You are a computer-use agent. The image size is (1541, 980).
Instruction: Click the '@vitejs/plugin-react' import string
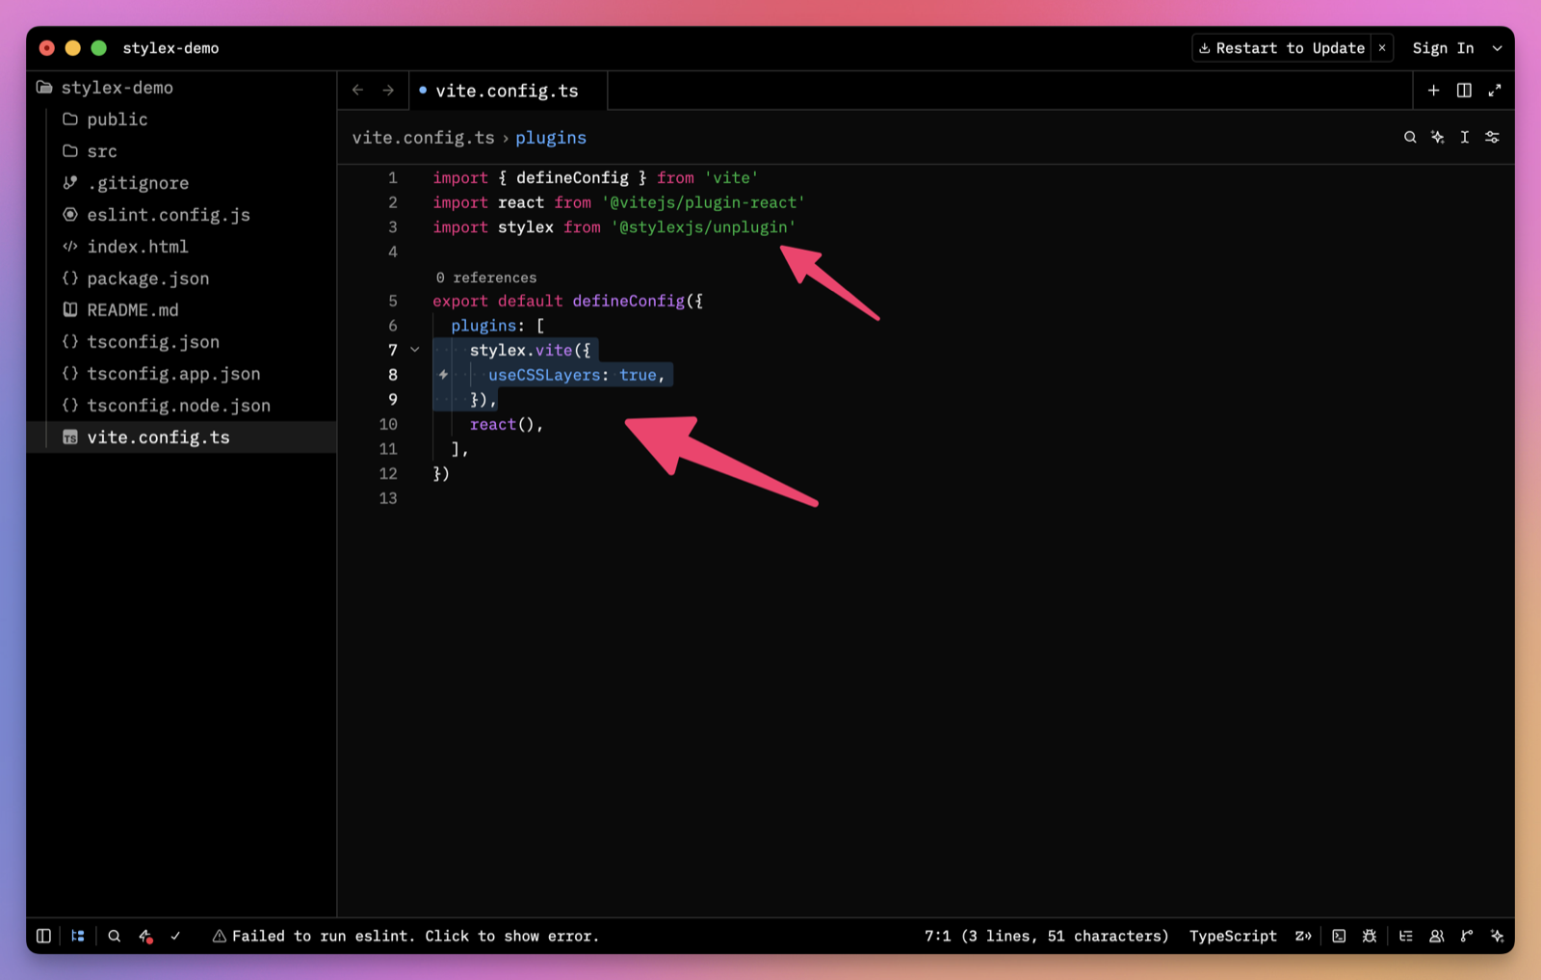(x=703, y=202)
